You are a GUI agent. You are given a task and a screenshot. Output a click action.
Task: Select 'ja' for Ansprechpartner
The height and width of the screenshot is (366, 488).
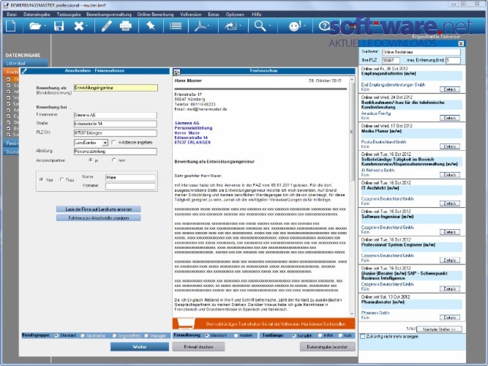tap(91, 160)
